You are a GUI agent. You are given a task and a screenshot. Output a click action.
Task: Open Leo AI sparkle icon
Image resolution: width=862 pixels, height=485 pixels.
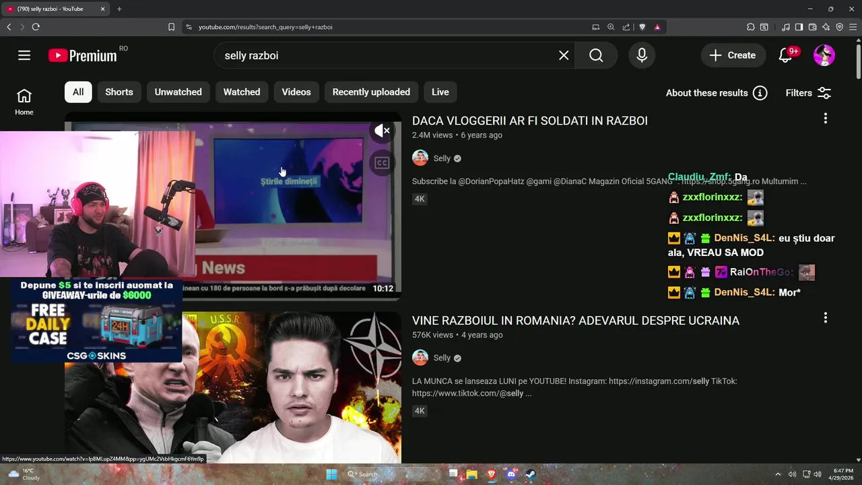point(826,27)
